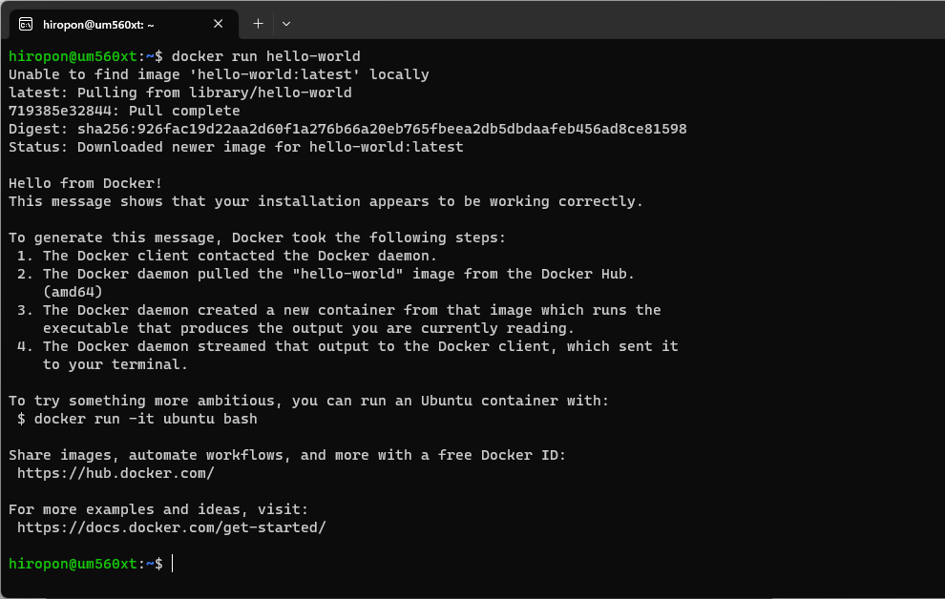Click the X to close the current tab
Image resolution: width=945 pixels, height=599 pixels.
(218, 24)
